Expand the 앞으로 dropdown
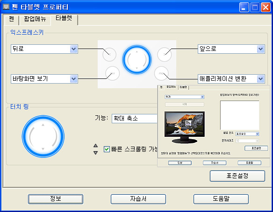Image resolution: width=273 pixels, height=212 pixels. [x=261, y=49]
